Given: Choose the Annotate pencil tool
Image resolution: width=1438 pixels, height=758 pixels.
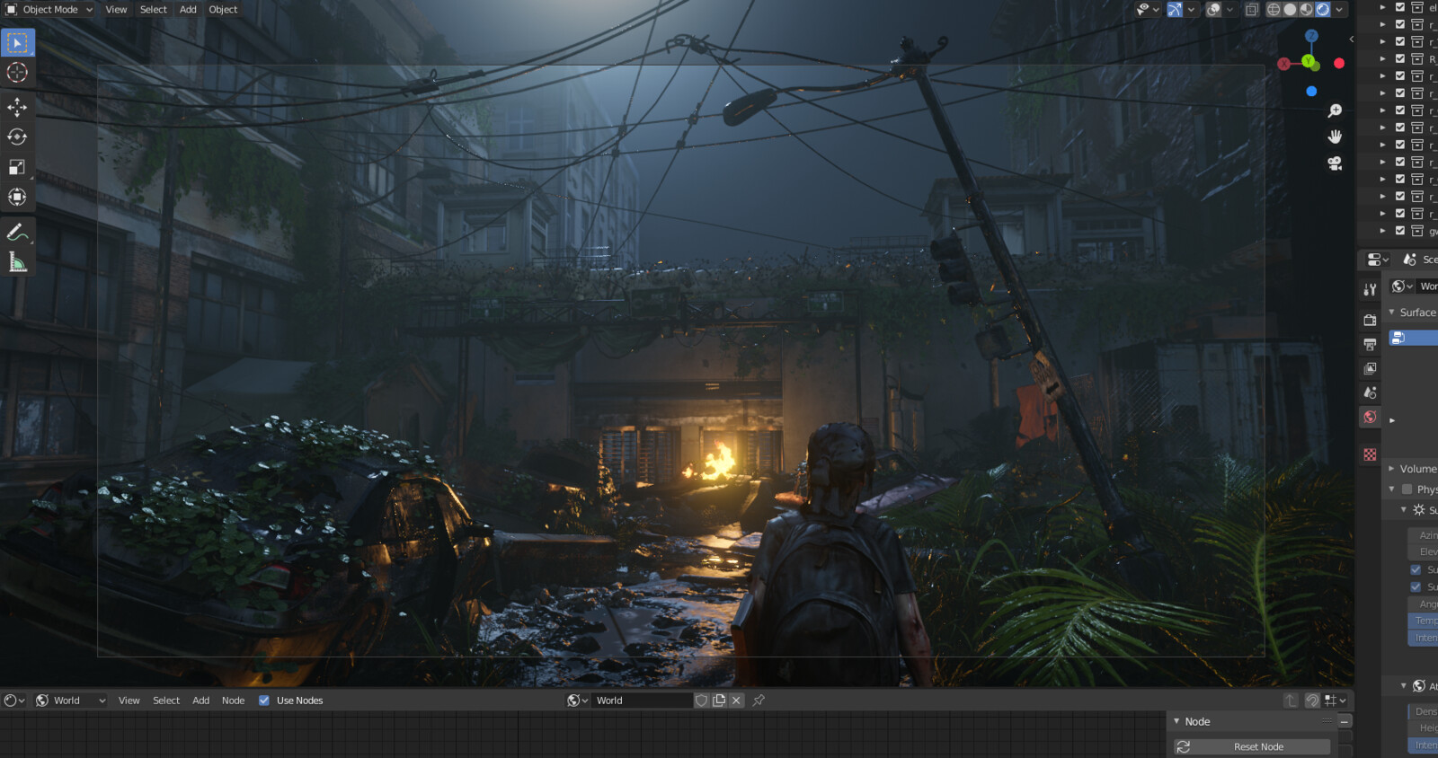Looking at the screenshot, I should tap(17, 233).
